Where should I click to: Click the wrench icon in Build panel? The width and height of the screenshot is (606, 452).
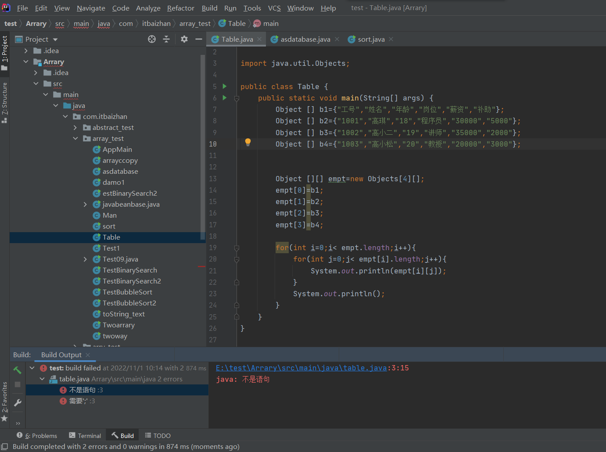[x=18, y=402]
